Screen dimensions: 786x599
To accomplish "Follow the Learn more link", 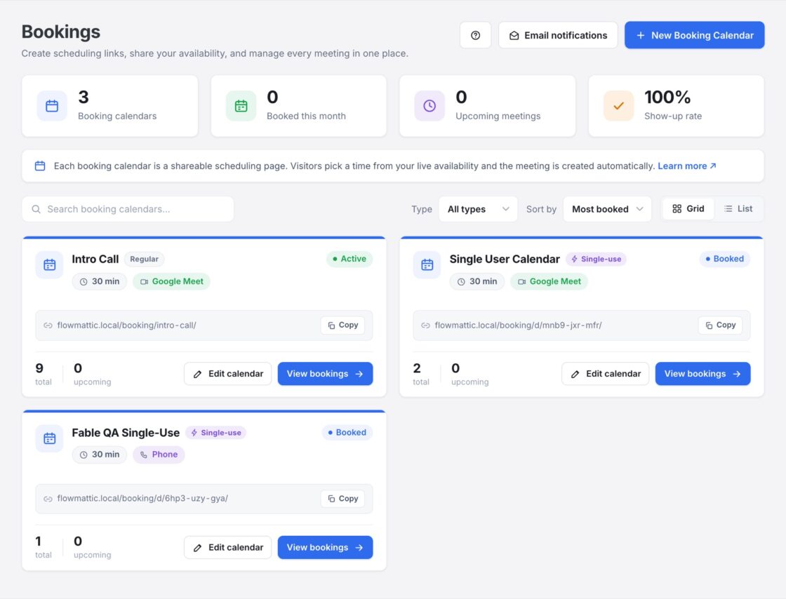I will coord(687,166).
